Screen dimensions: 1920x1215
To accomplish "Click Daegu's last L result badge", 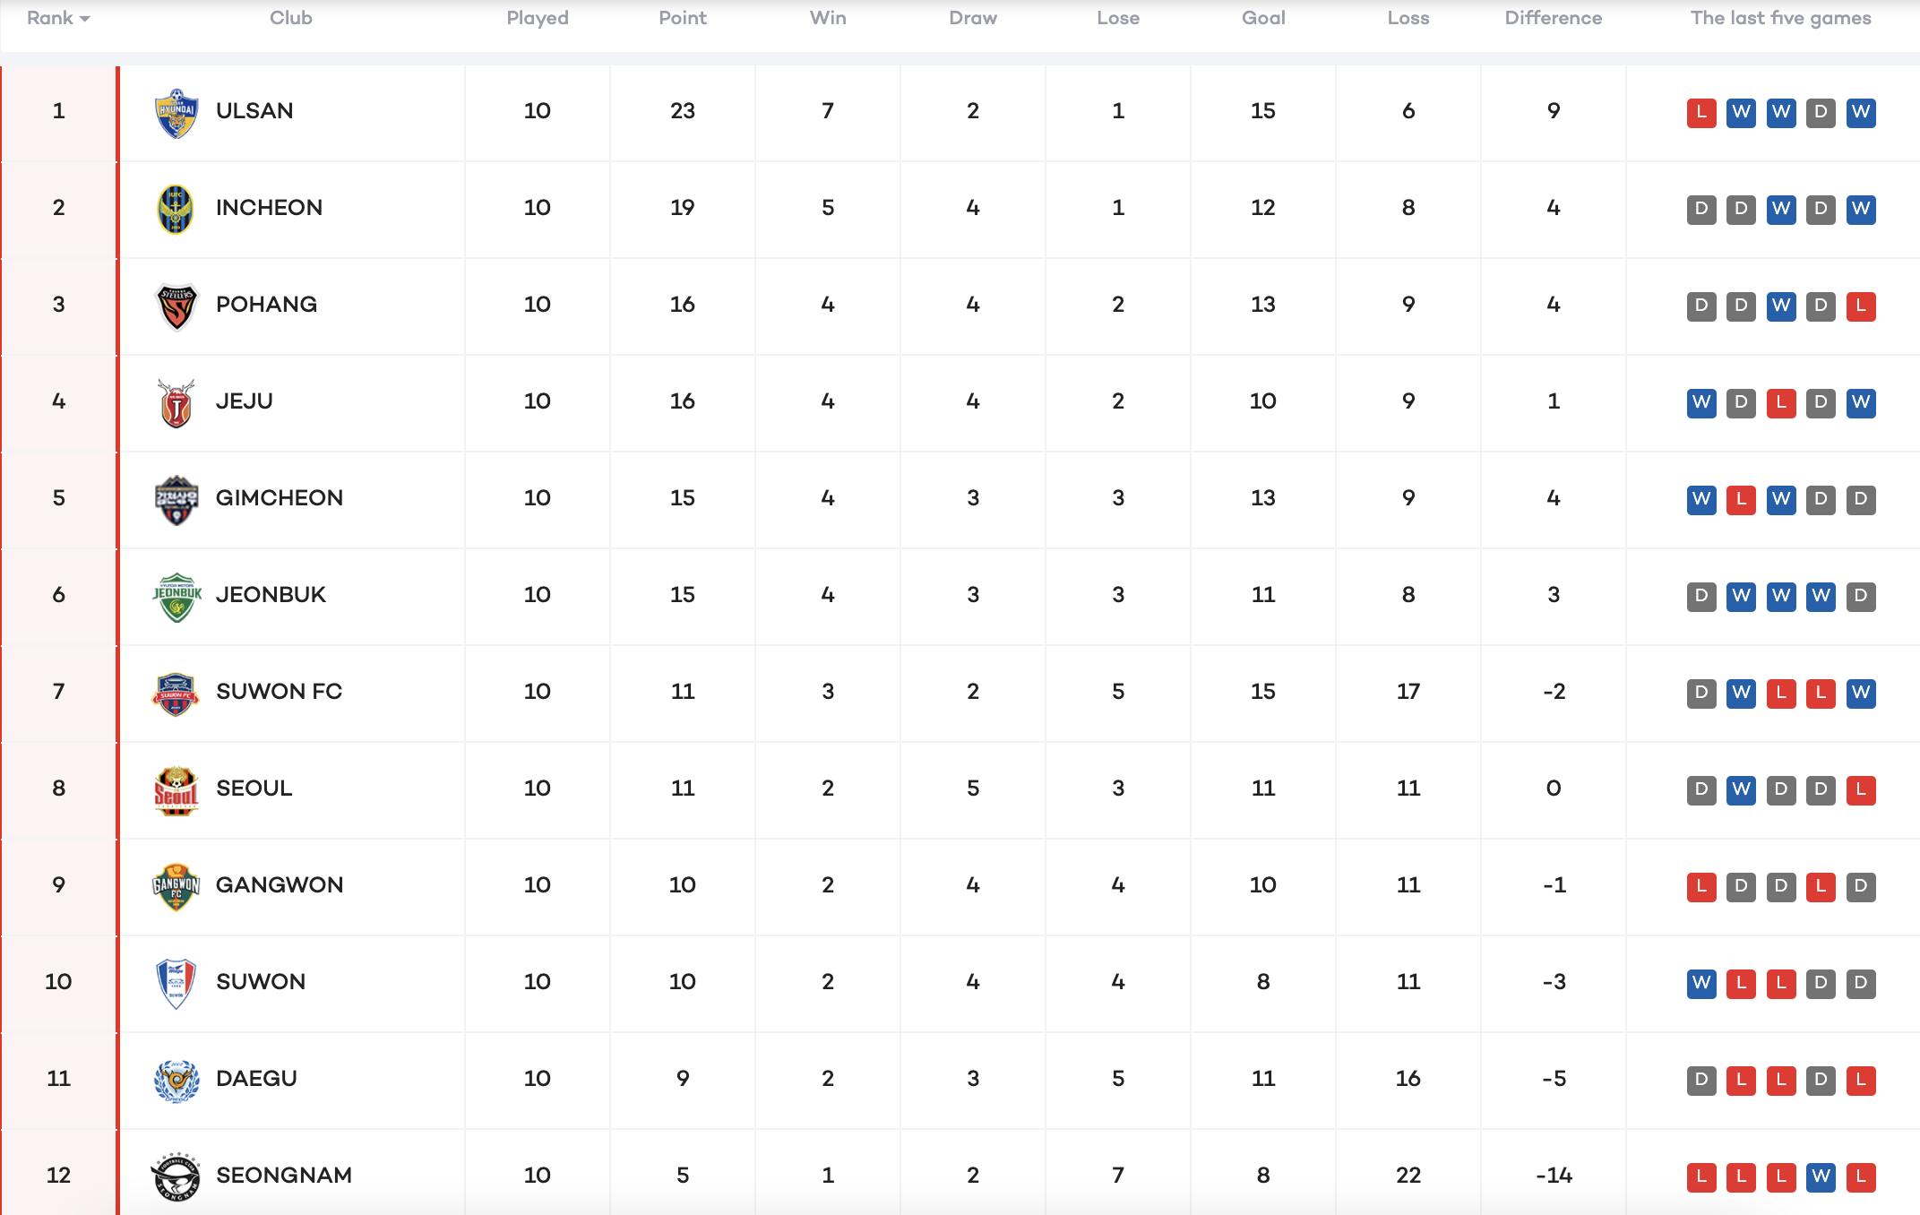I will [1861, 1080].
